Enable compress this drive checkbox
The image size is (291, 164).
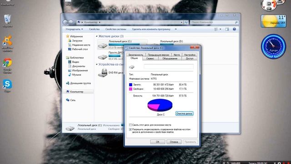(130, 125)
